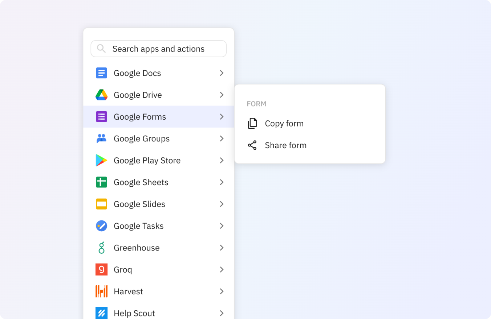Expand the Greenhouse chevron
Viewport: 491px width, 319px height.
tap(222, 248)
